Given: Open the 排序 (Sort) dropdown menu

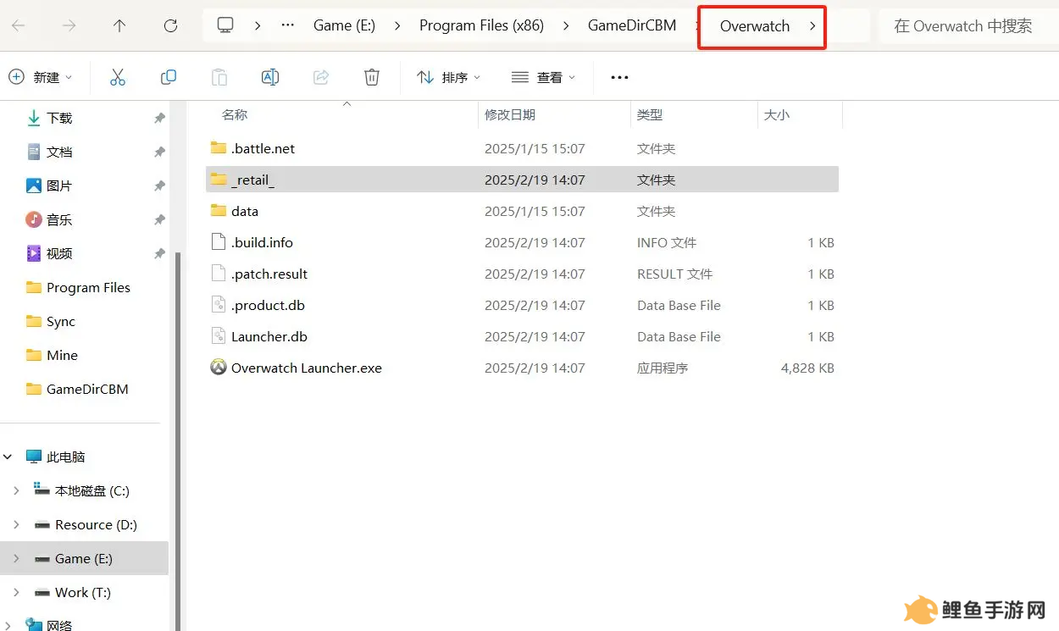Looking at the screenshot, I should click(449, 77).
